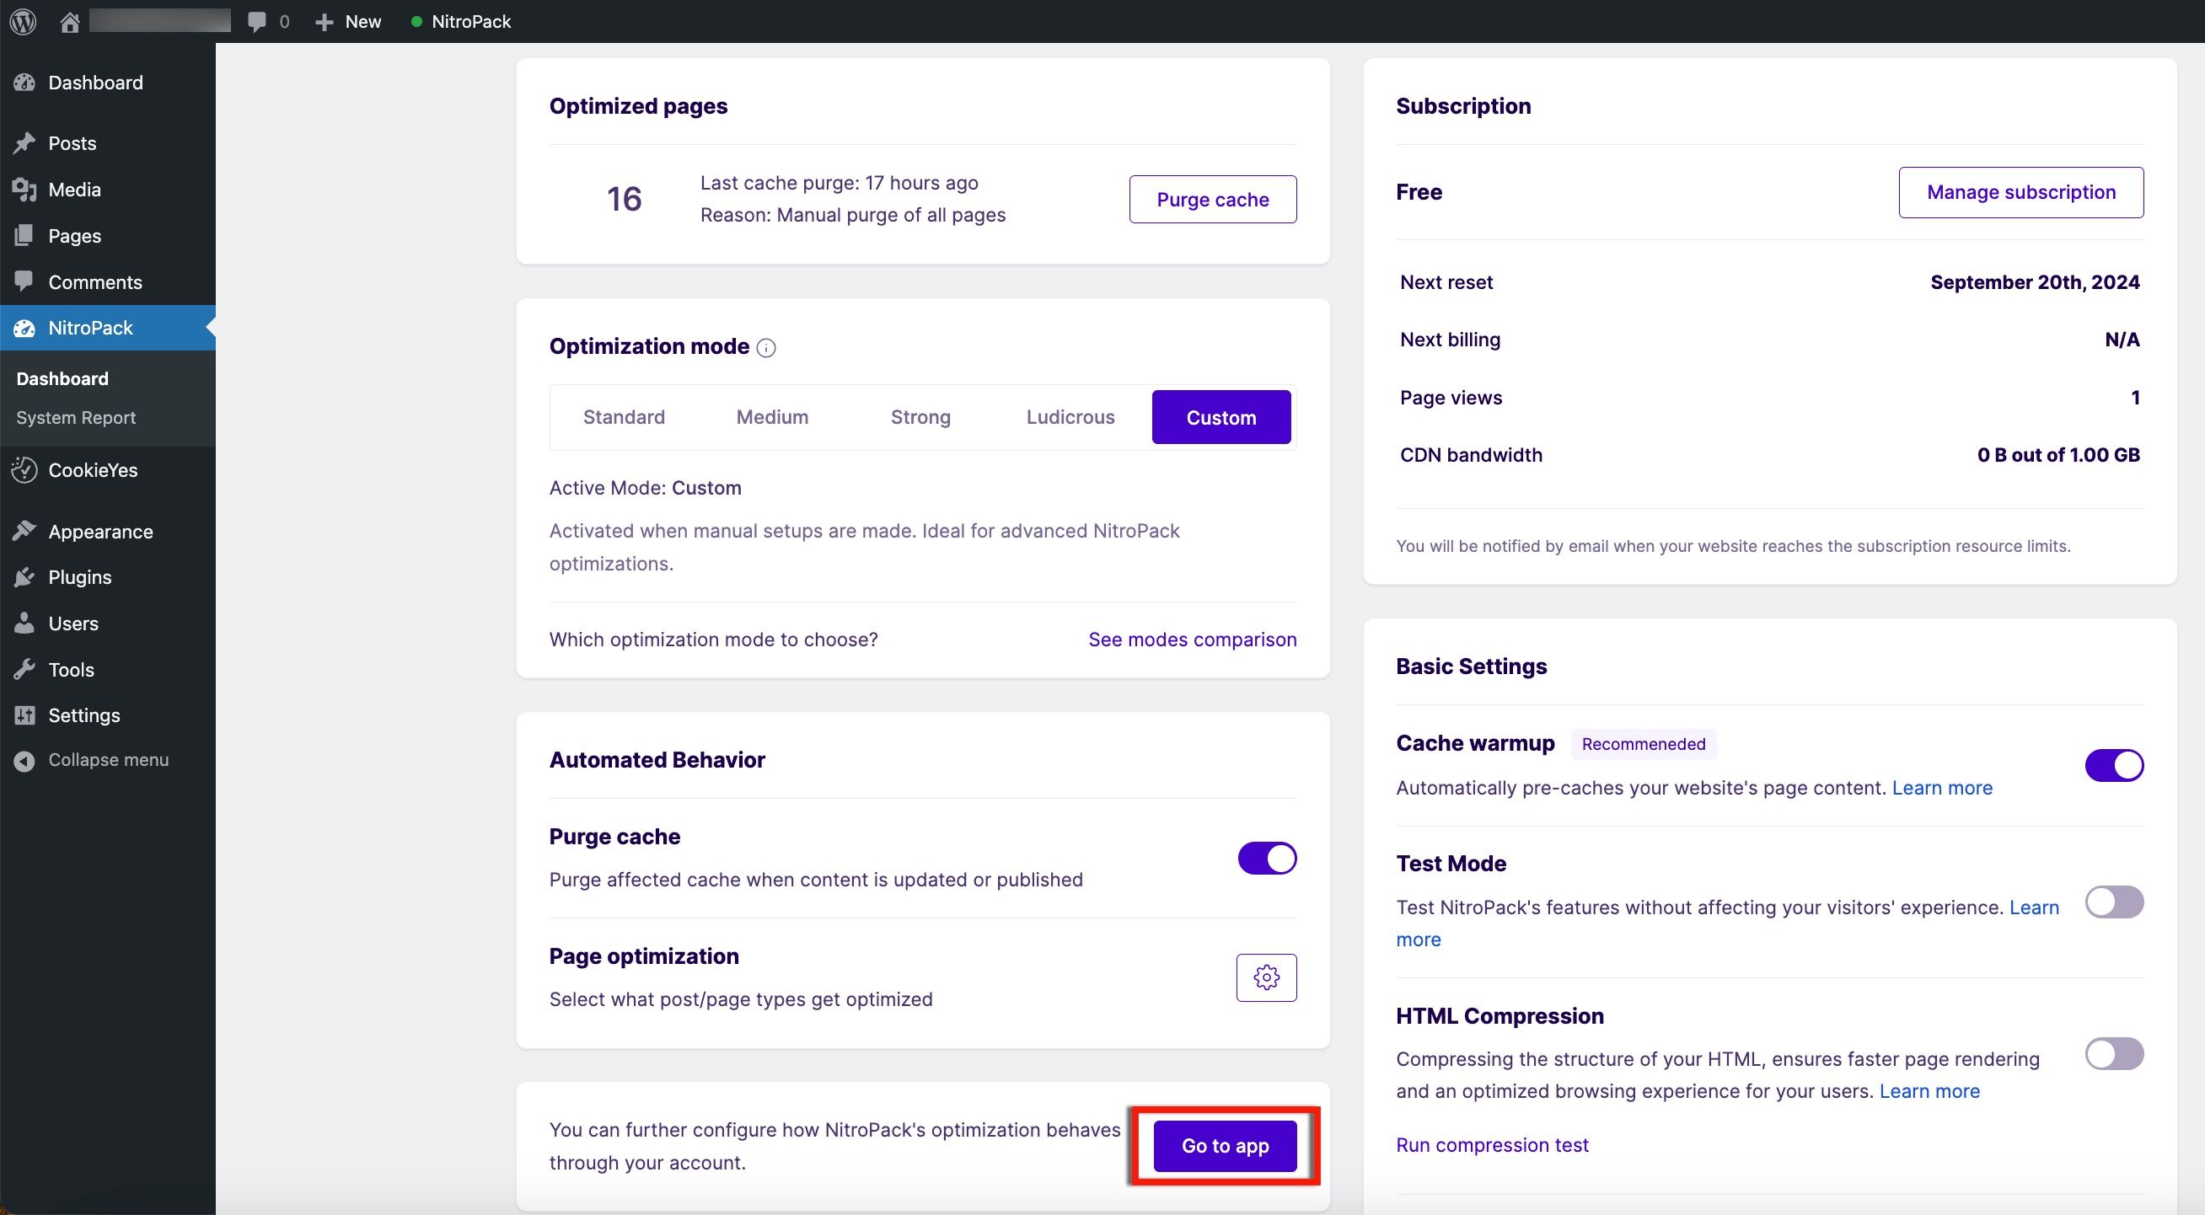This screenshot has width=2205, height=1215.
Task: Disable the Purge cache automated toggle
Action: 1267,859
